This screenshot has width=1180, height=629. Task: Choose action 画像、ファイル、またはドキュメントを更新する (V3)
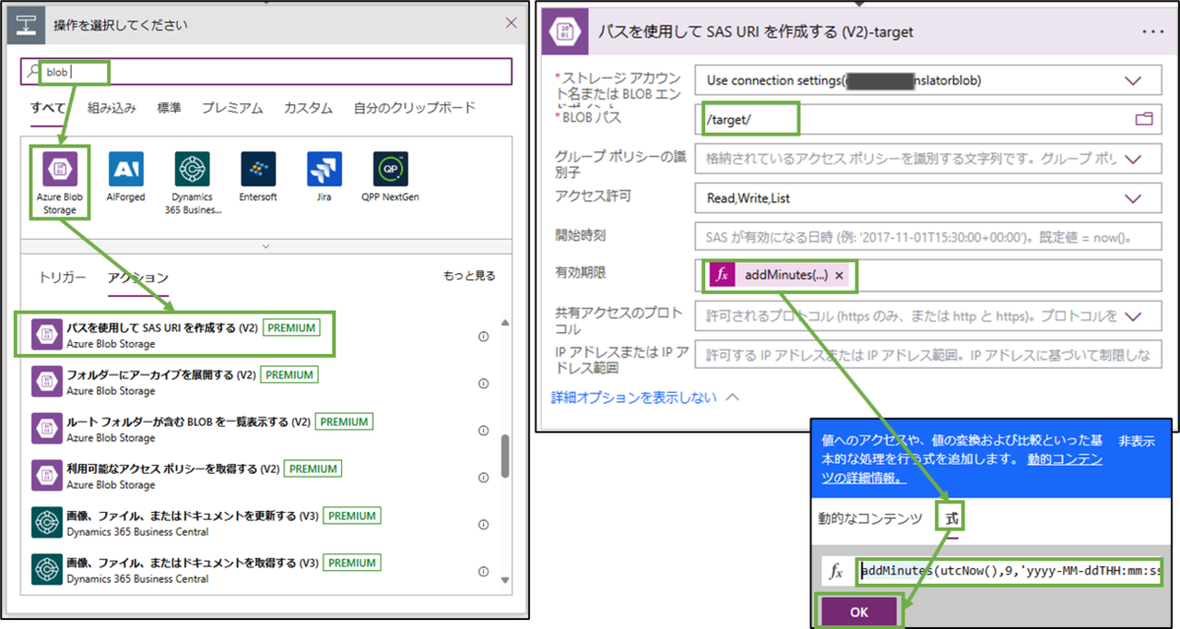[x=265, y=523]
